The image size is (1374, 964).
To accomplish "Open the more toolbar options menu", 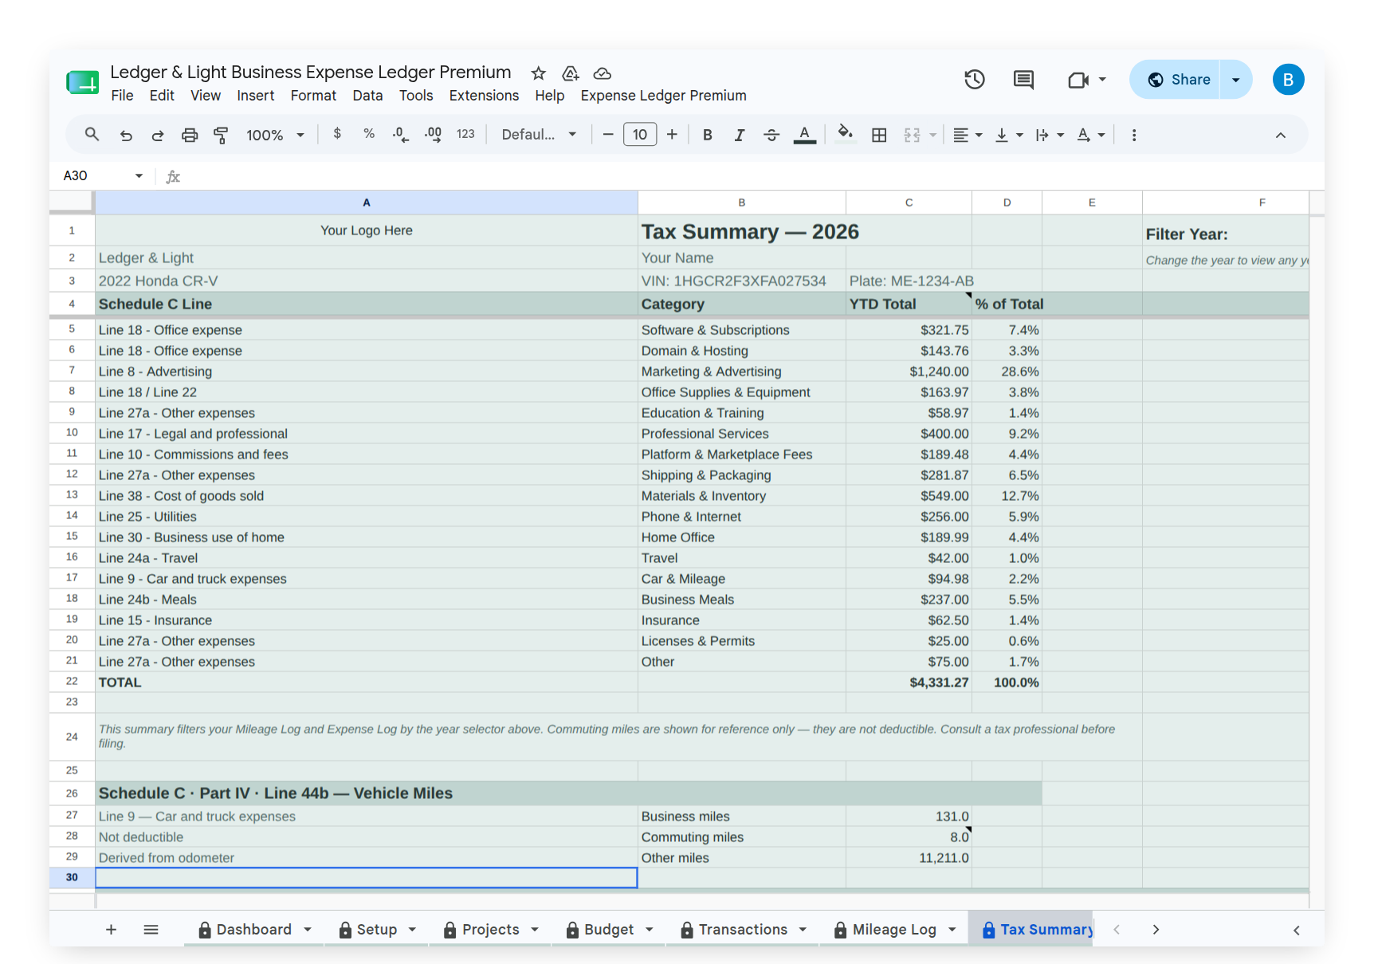I will pos(1134,135).
